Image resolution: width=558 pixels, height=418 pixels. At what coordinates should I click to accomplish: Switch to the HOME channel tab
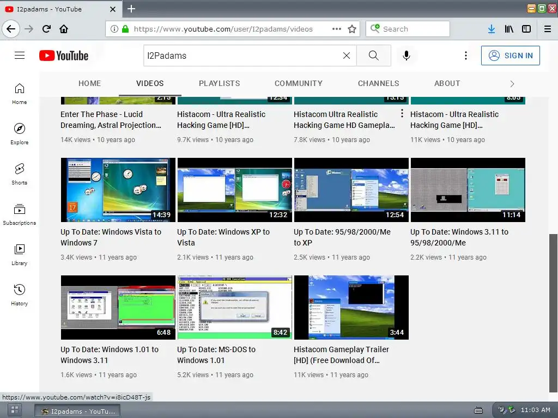(90, 83)
